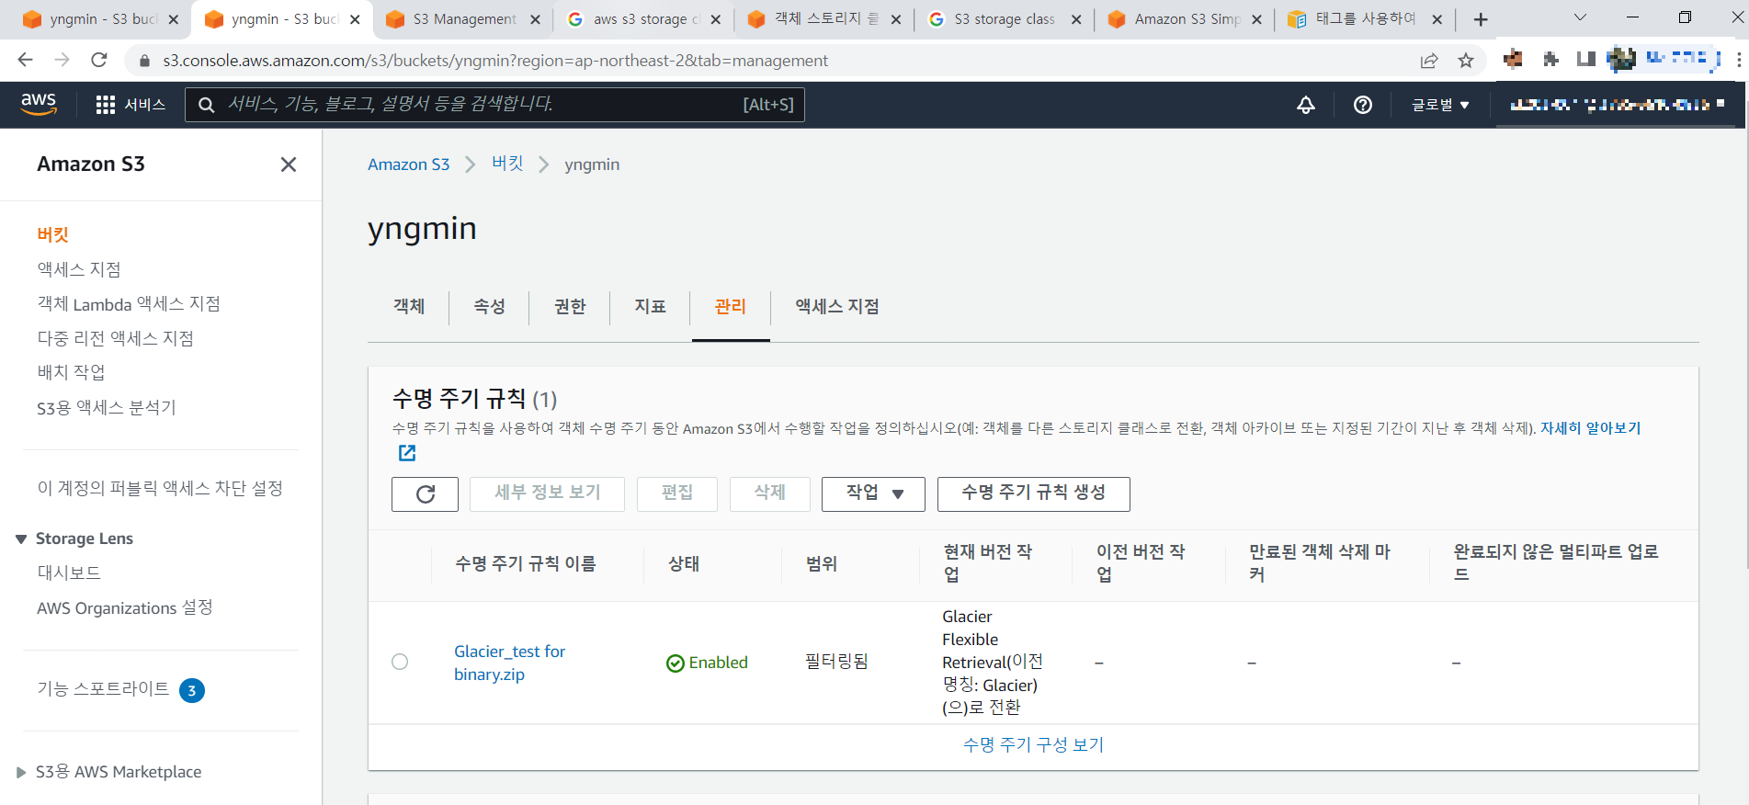The image size is (1749, 805).
Task: Refresh the lifecycle rules list
Action: point(425,494)
